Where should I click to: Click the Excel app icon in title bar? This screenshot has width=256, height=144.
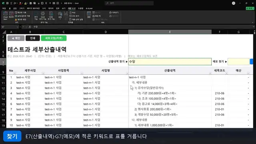tap(3, 3)
